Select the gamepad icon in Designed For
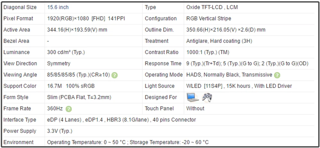320x148 pixels. (207, 97)
